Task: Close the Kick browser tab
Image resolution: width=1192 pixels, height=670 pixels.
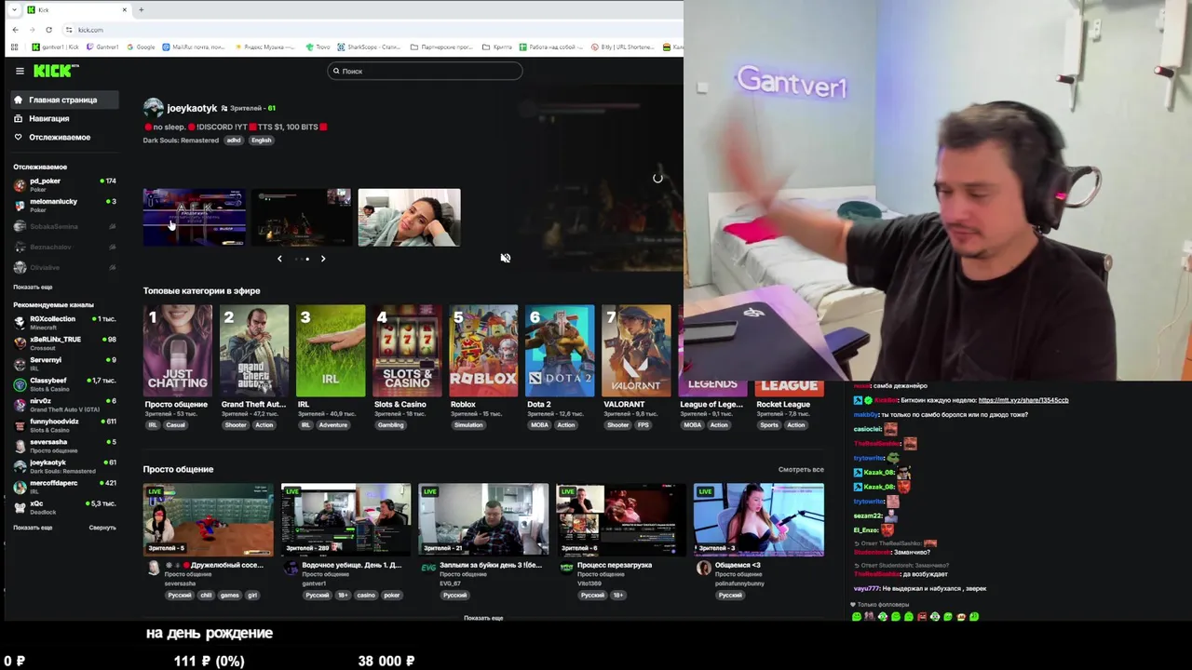Action: pos(125,9)
